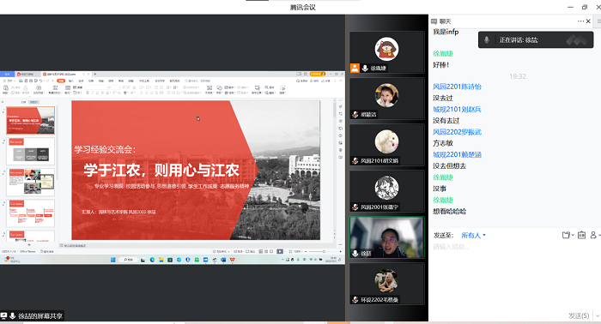The width and height of the screenshot is (601, 324).
Task: Click the muted mic icon on 风园2101 tile
Action: click(355, 160)
